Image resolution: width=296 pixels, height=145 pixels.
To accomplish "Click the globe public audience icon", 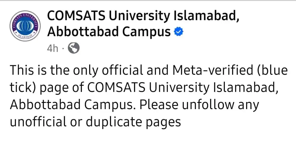I will [x=74, y=48].
